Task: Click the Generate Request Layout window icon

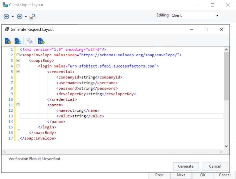Action: click(7, 29)
